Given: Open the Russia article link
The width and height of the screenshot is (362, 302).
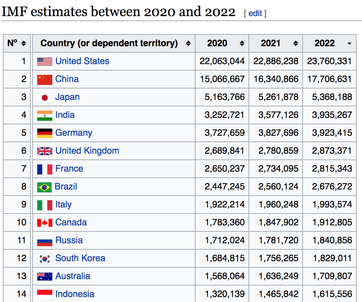Looking at the screenshot, I should pos(69,240).
